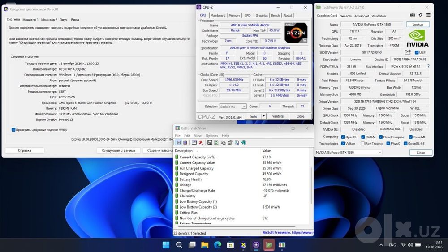Switch to the Sensors tab in GPU-Z
Screen dimensions: 448x252
tap(346, 16)
